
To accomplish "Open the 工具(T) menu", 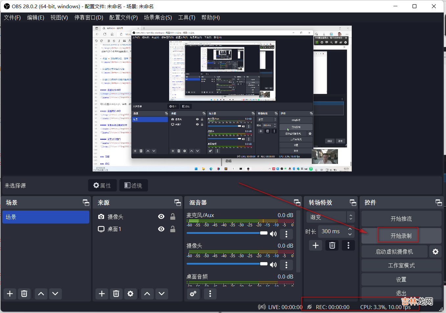I will pos(187,17).
